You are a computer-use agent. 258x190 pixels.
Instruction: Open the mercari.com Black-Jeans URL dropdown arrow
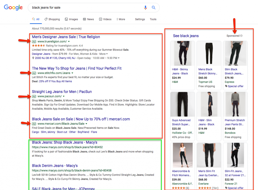[x=86, y=124]
